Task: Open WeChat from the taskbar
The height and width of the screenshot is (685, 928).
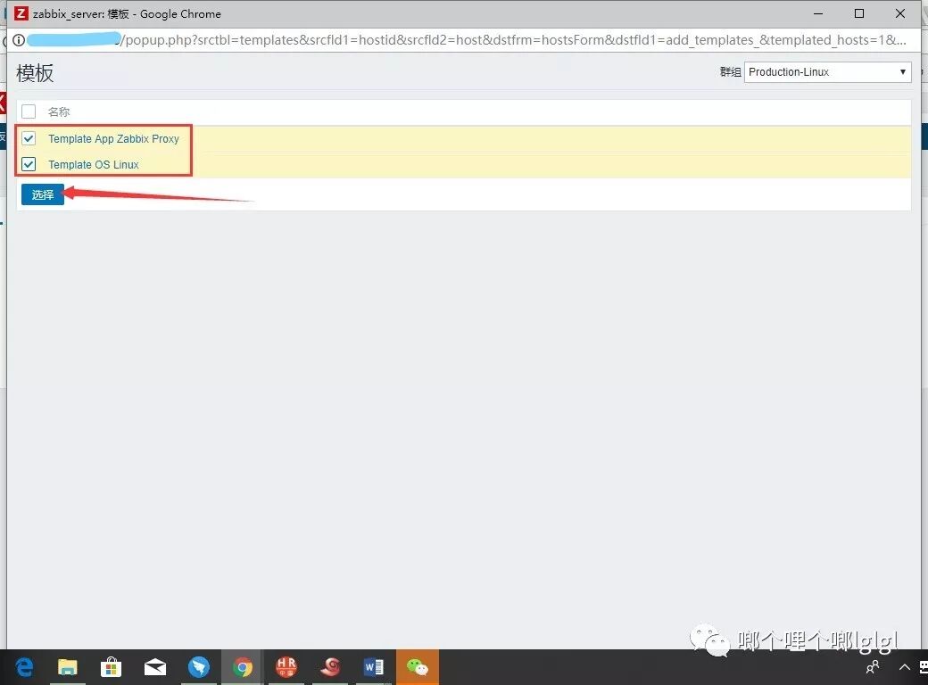Action: click(x=418, y=667)
